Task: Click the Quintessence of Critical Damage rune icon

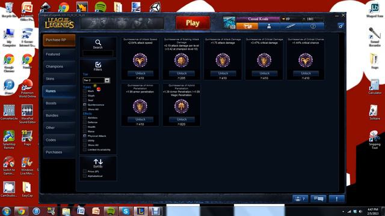Action: coord(264,60)
